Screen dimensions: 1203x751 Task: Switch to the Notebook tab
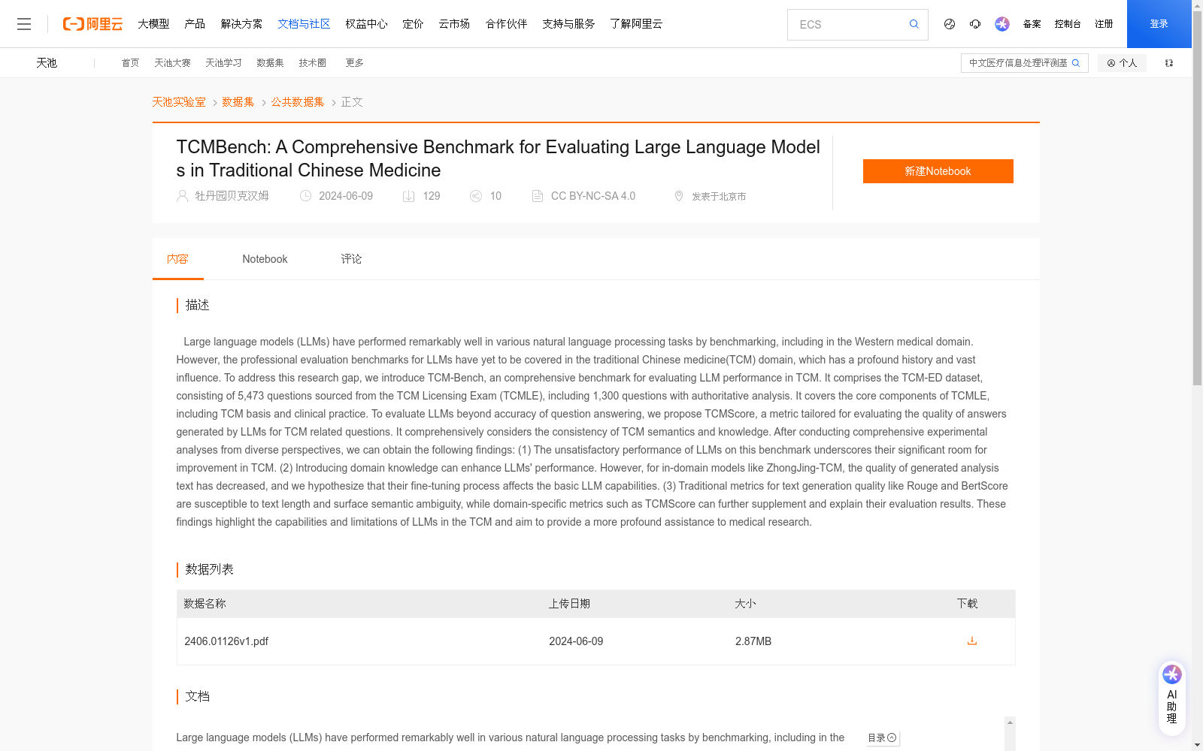[x=265, y=259]
